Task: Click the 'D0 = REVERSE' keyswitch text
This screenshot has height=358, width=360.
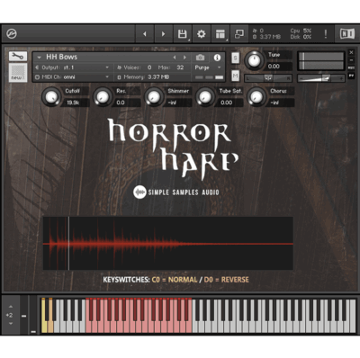Action: [227, 280]
